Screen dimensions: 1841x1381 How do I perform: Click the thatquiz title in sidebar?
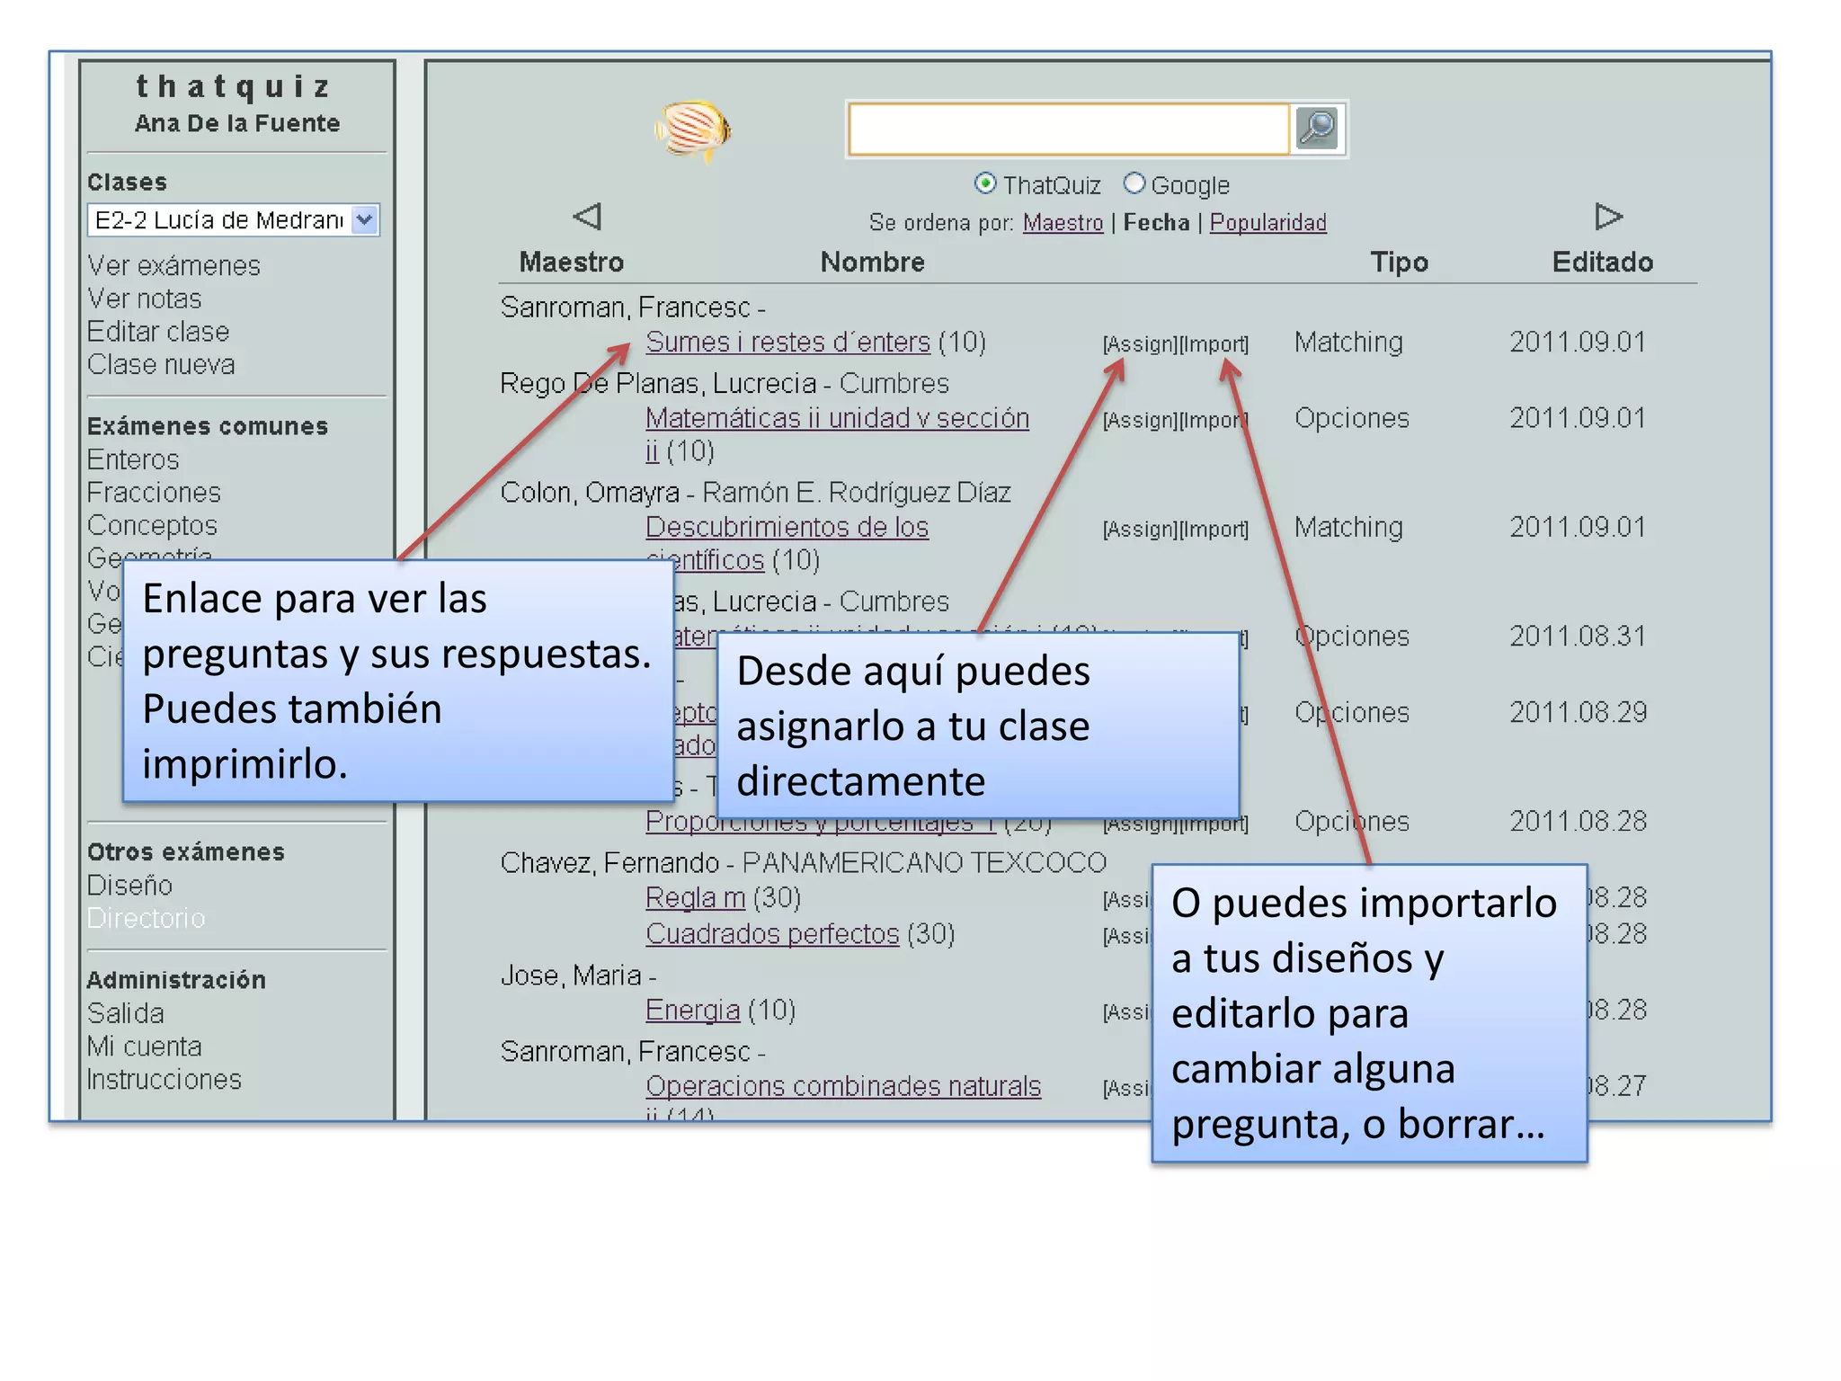click(x=234, y=86)
